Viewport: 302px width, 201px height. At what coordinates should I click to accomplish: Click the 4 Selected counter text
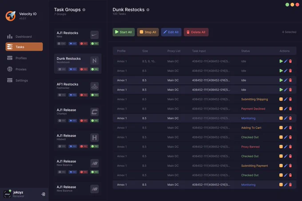point(289,32)
